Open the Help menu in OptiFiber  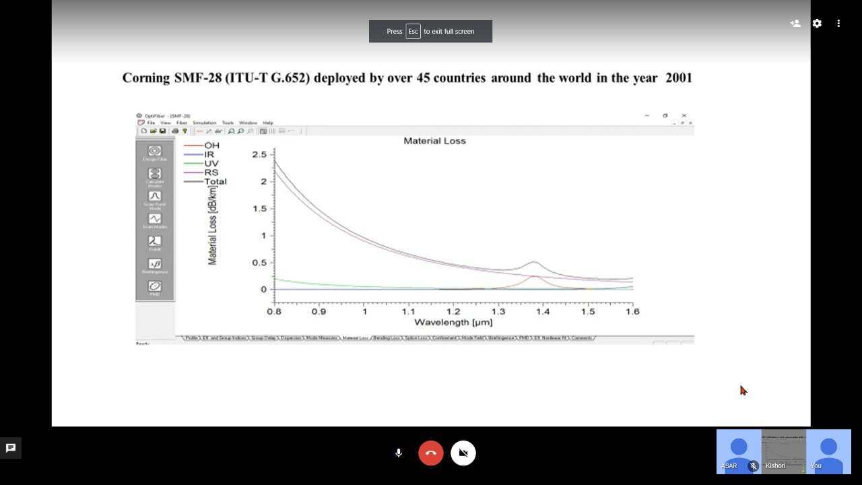(268, 123)
